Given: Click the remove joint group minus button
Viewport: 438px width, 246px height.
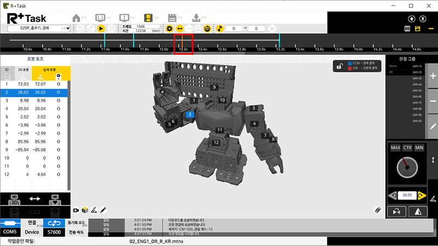Looking at the screenshot, I should pos(433,101).
